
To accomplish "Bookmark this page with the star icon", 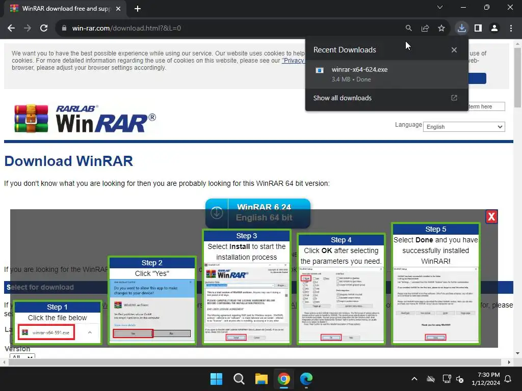I will click(x=441, y=29).
